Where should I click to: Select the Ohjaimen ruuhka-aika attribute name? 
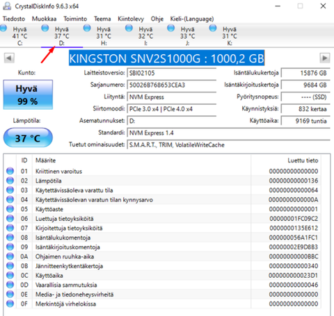65,257
